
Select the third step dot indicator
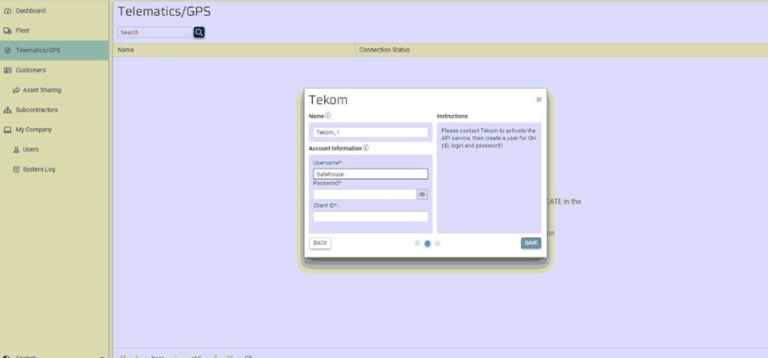point(438,244)
